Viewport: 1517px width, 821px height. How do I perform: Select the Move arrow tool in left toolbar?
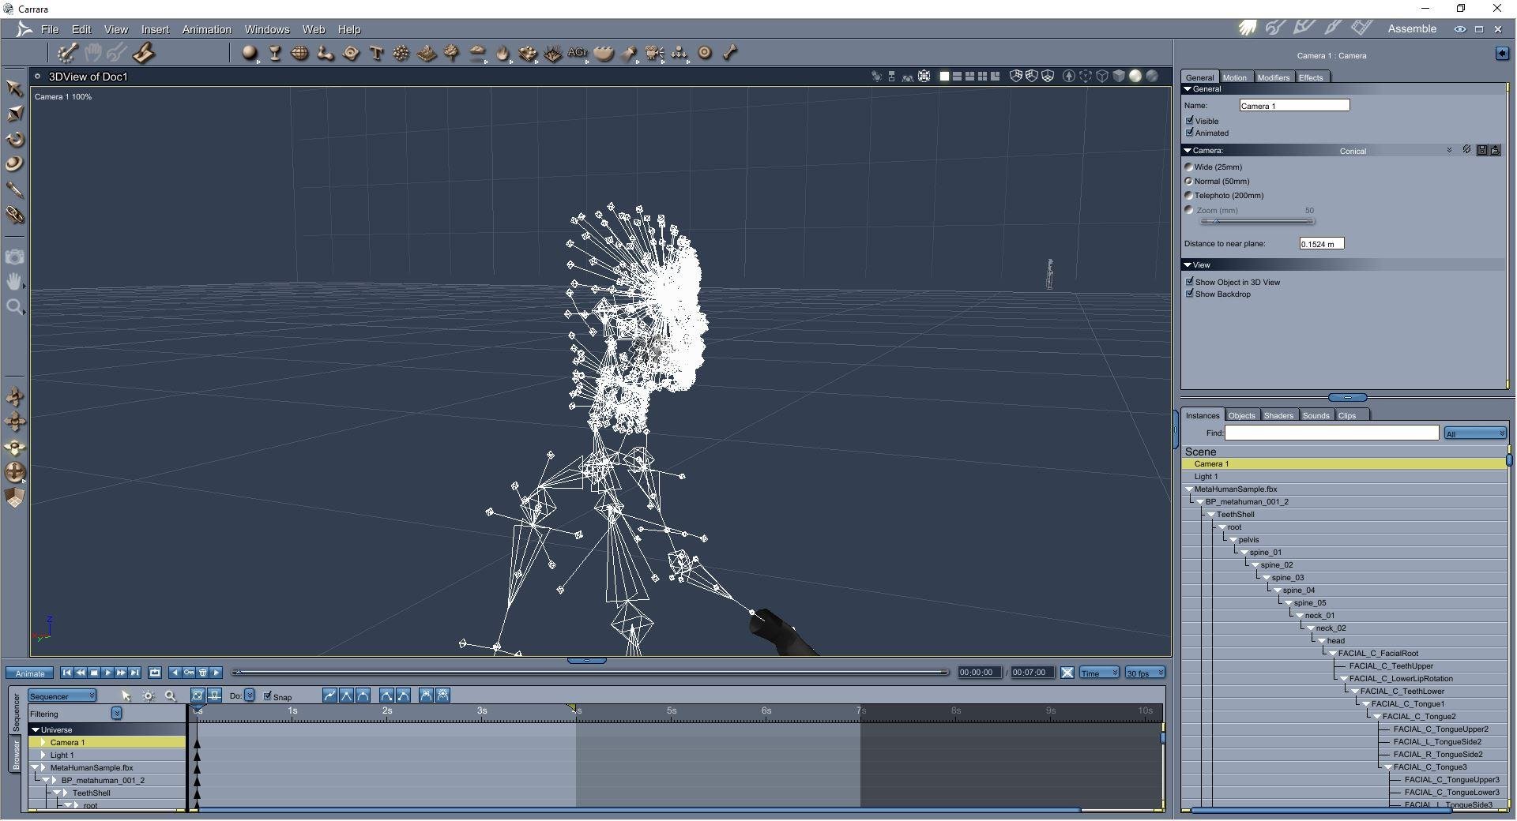13,88
